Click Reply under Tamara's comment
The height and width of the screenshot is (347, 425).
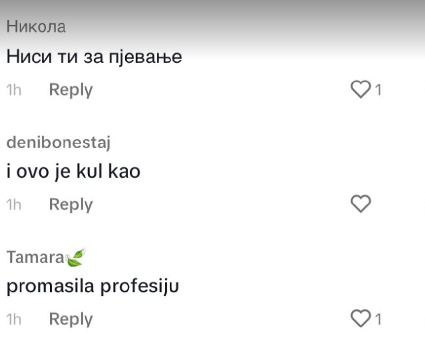71,318
